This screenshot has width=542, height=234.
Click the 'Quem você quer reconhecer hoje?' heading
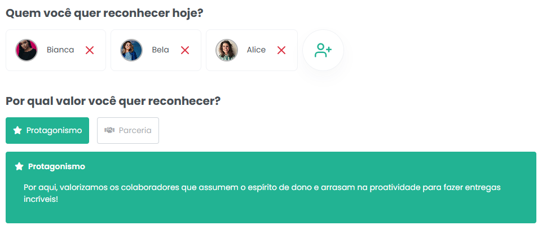tap(104, 14)
